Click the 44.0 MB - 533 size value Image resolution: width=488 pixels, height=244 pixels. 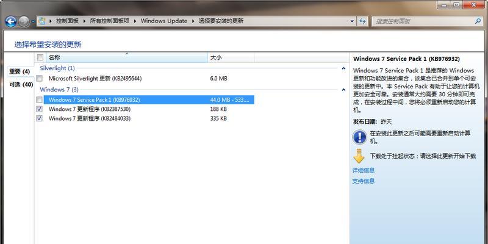click(x=230, y=99)
